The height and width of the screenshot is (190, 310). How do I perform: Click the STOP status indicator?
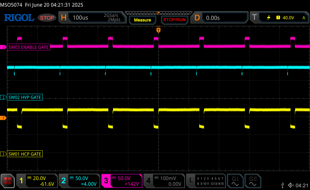47,18
